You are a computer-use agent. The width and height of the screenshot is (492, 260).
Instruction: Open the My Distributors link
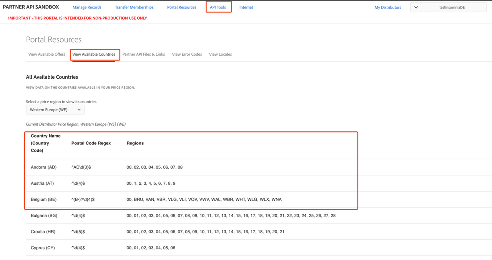coord(387,7)
